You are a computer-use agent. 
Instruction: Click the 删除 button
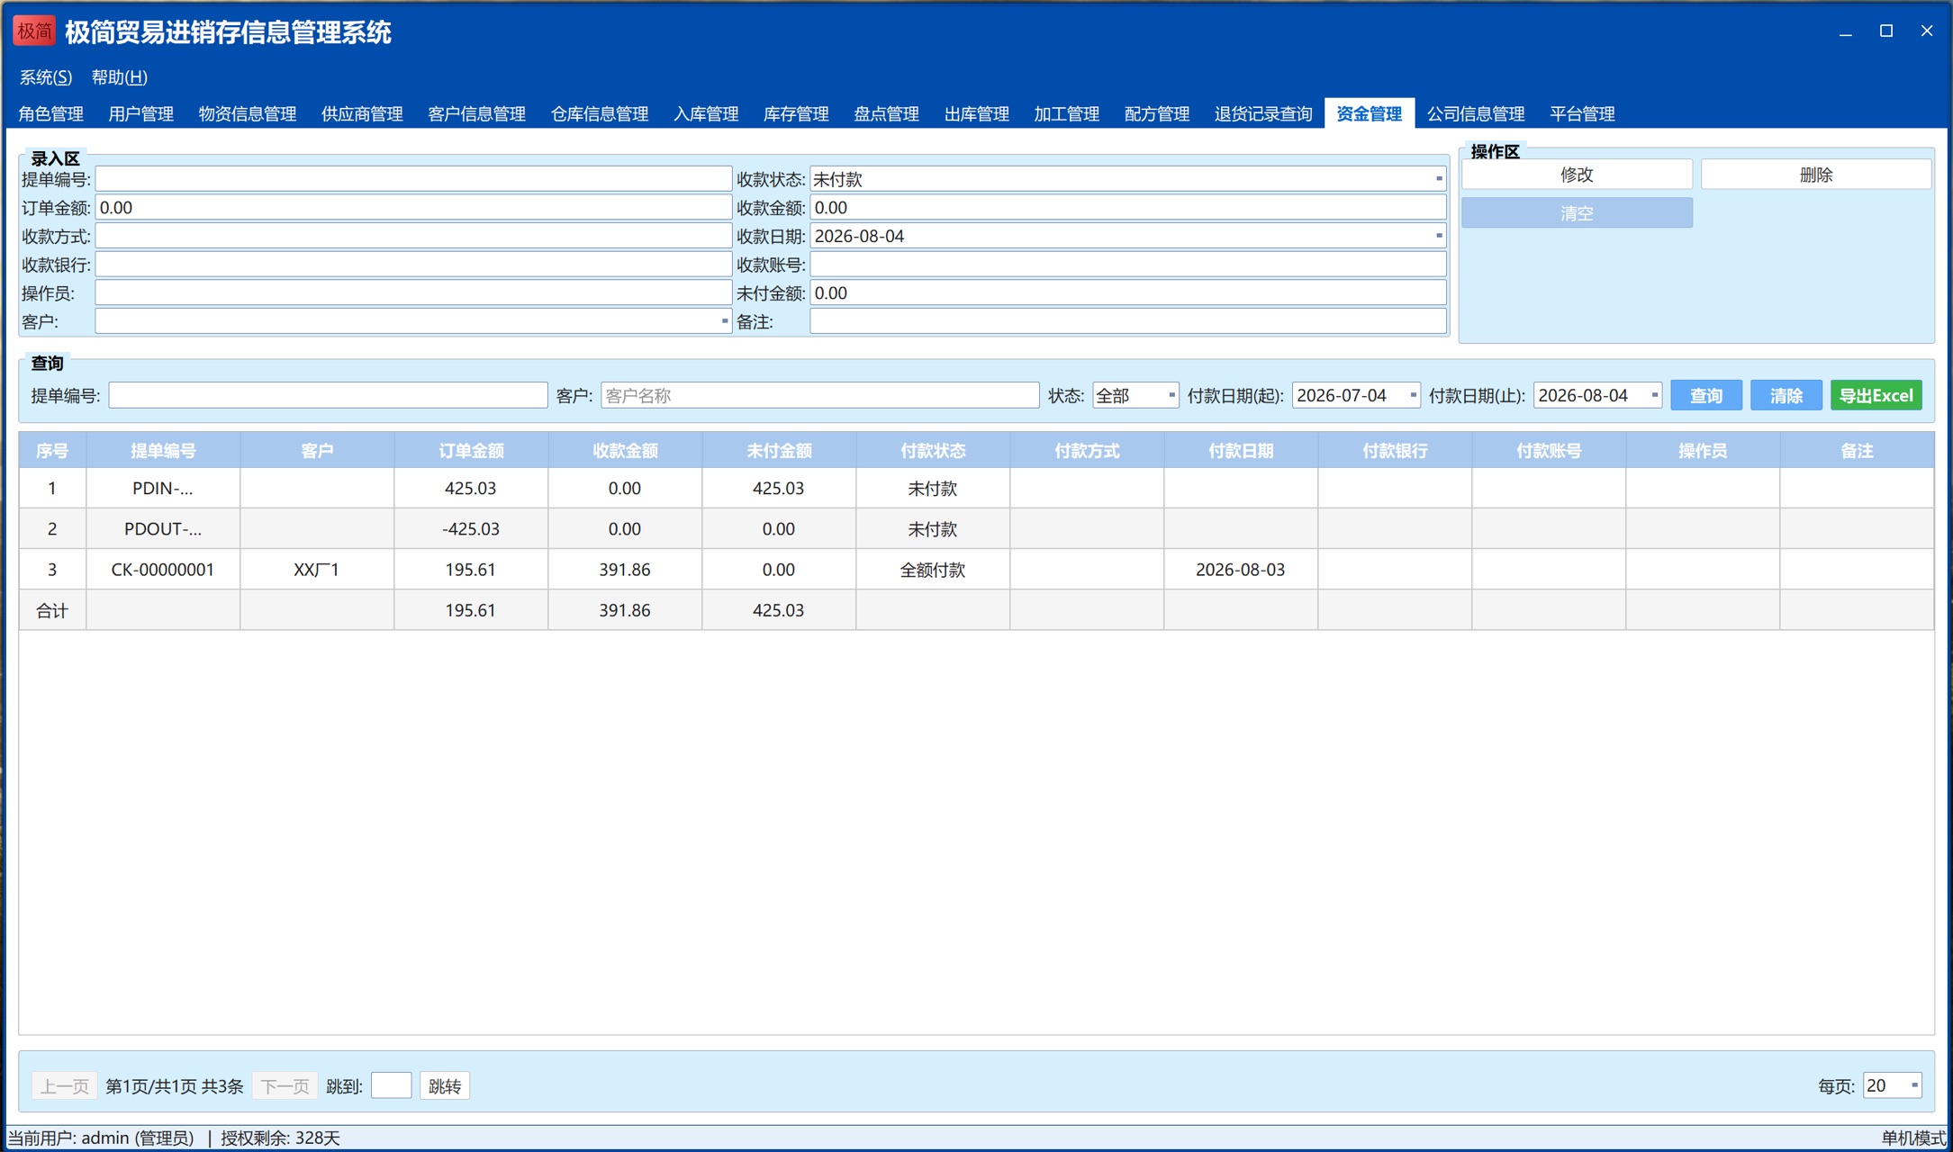[1816, 175]
